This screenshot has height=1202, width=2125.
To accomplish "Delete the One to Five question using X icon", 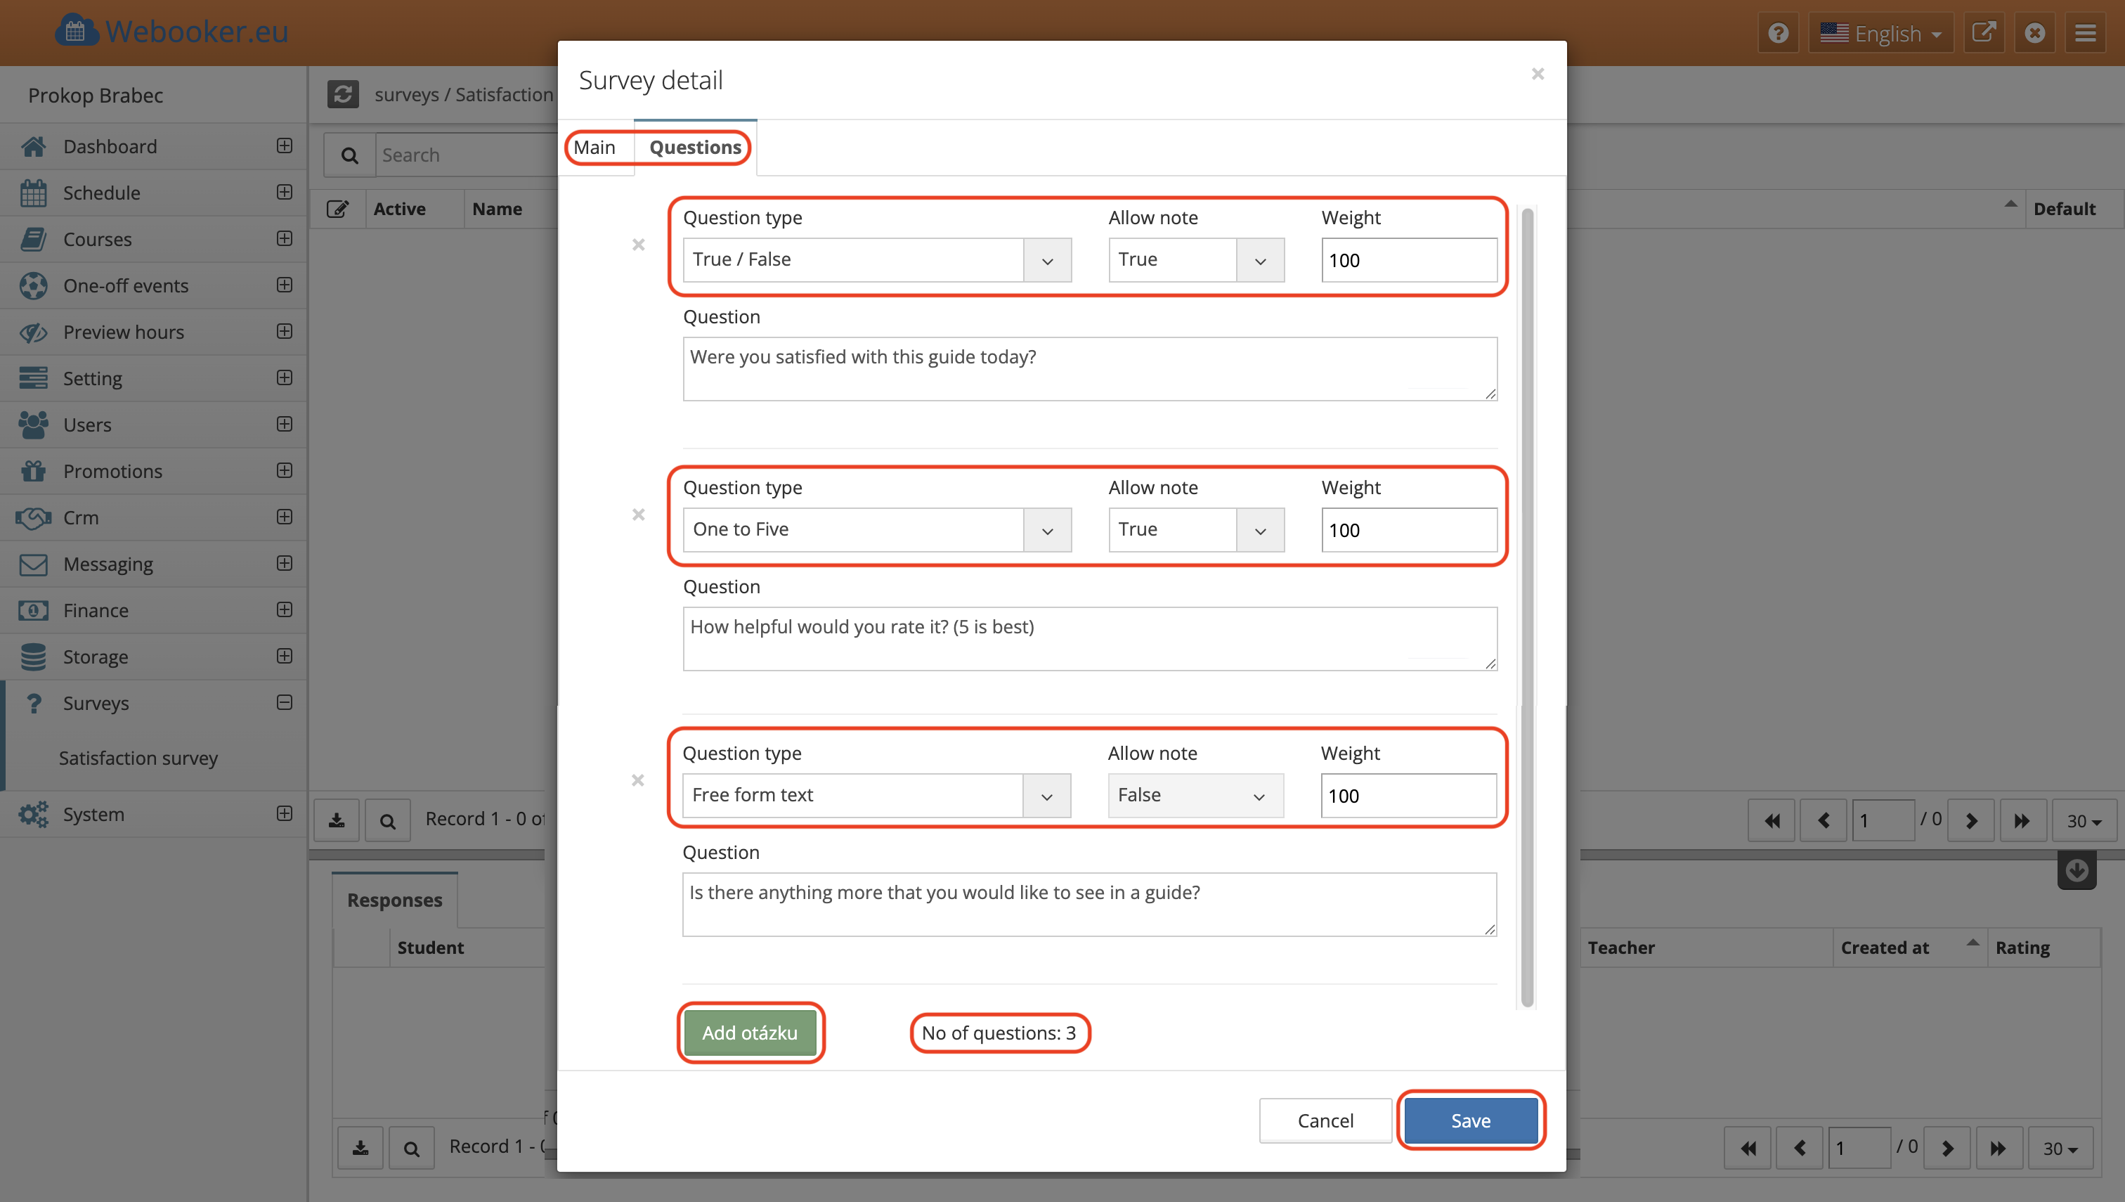I will coord(638,515).
